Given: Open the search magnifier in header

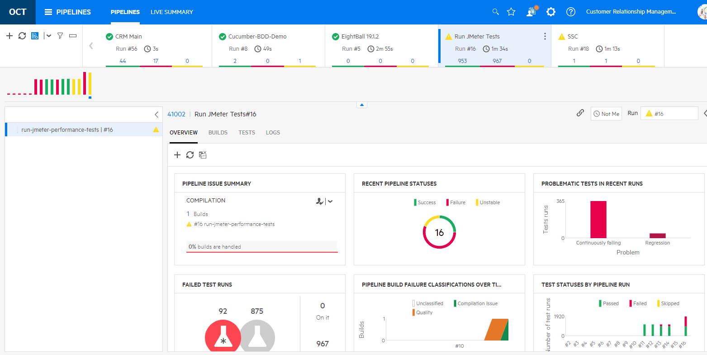Looking at the screenshot, I should coord(496,12).
